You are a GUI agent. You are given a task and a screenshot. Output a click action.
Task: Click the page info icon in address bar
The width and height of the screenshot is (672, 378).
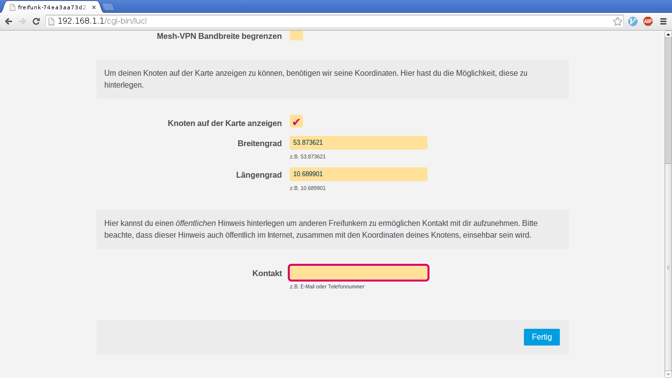pos(51,21)
